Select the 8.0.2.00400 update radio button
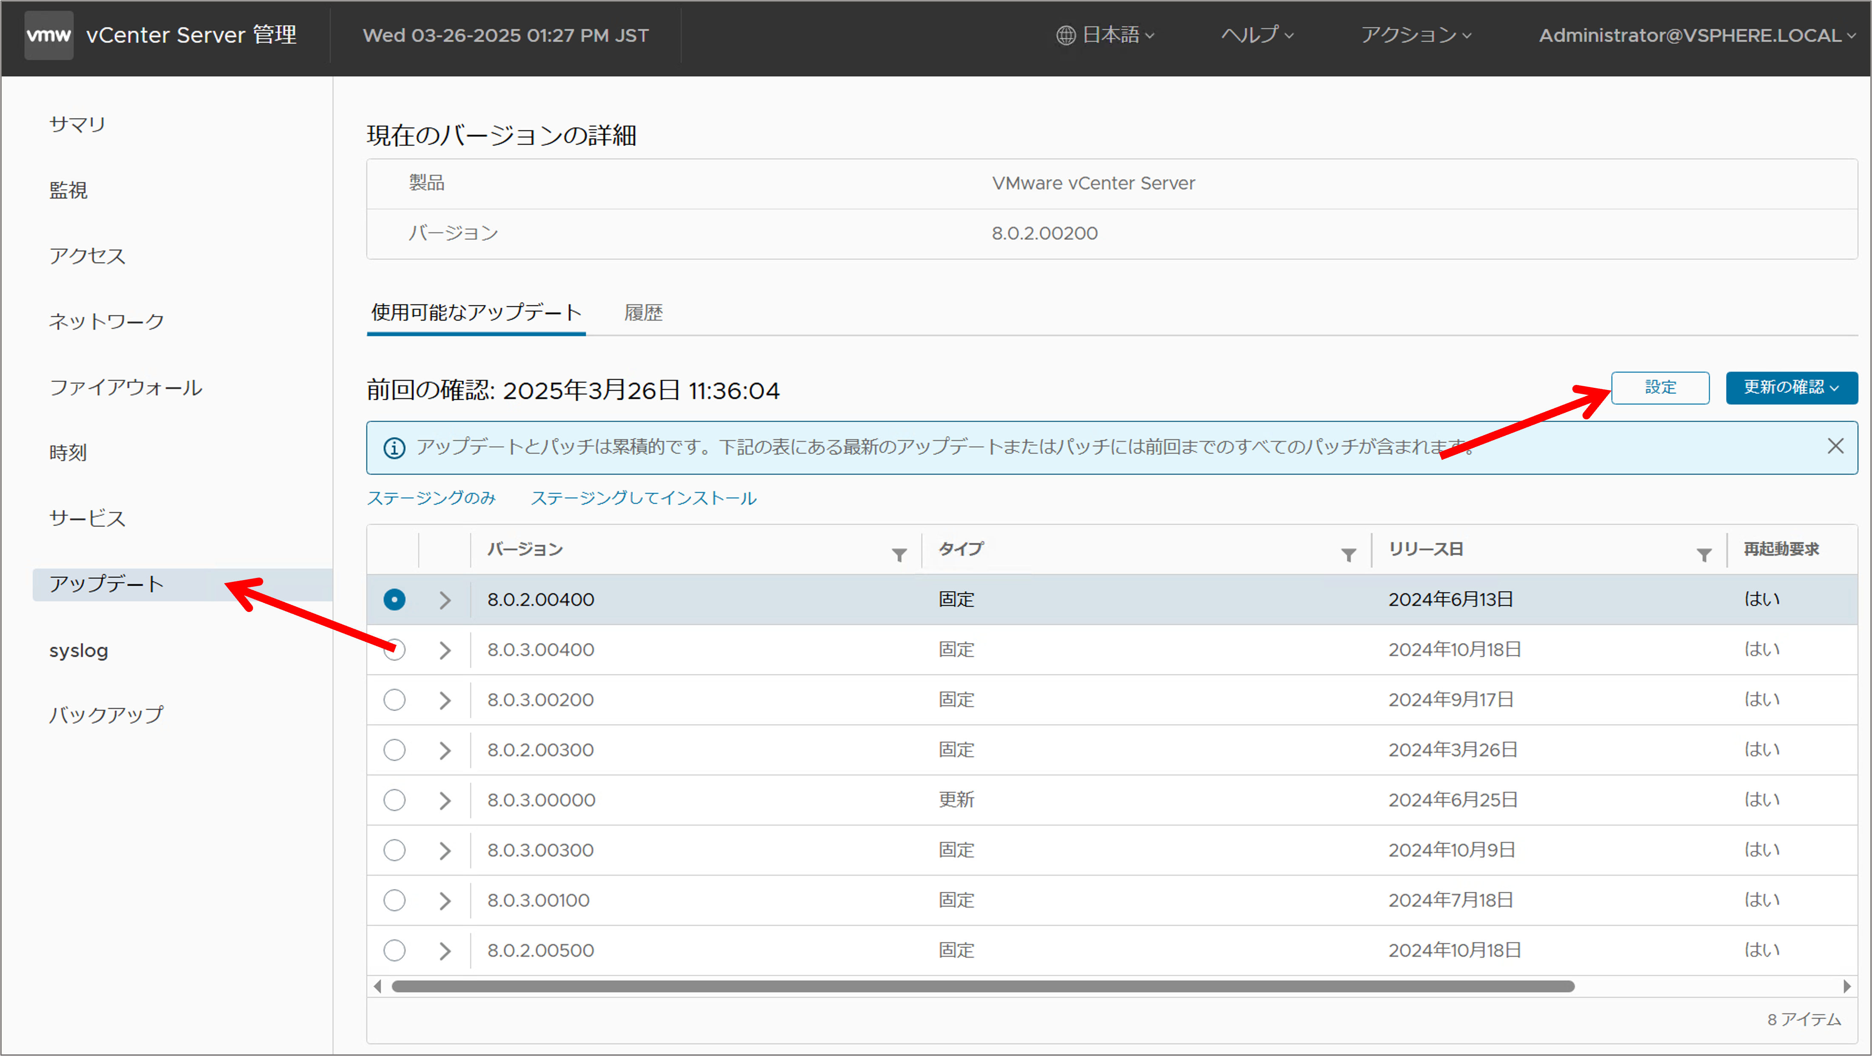 click(394, 599)
